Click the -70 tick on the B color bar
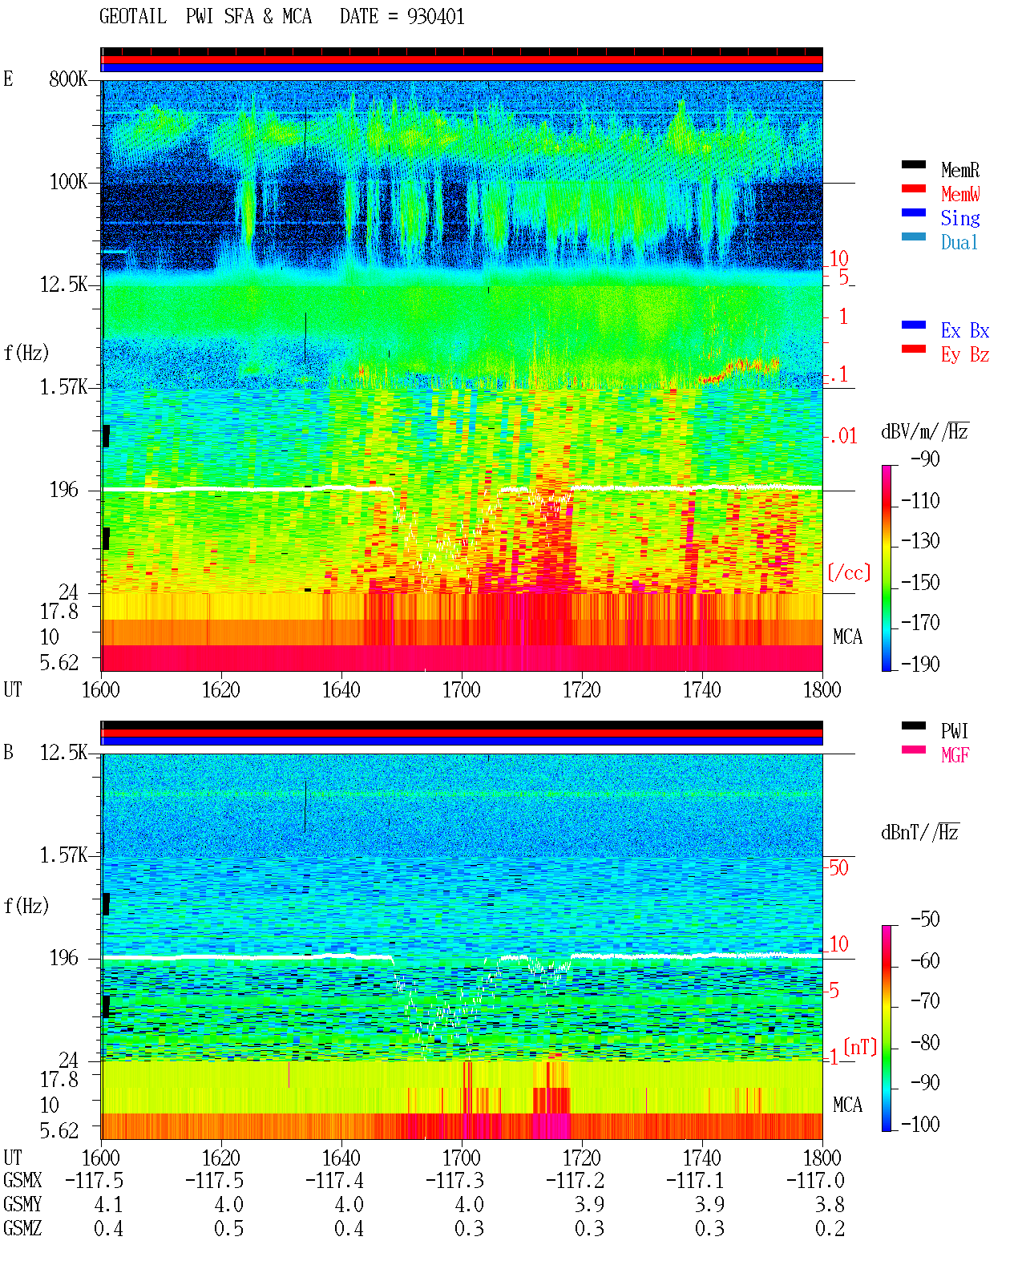 [925, 1001]
